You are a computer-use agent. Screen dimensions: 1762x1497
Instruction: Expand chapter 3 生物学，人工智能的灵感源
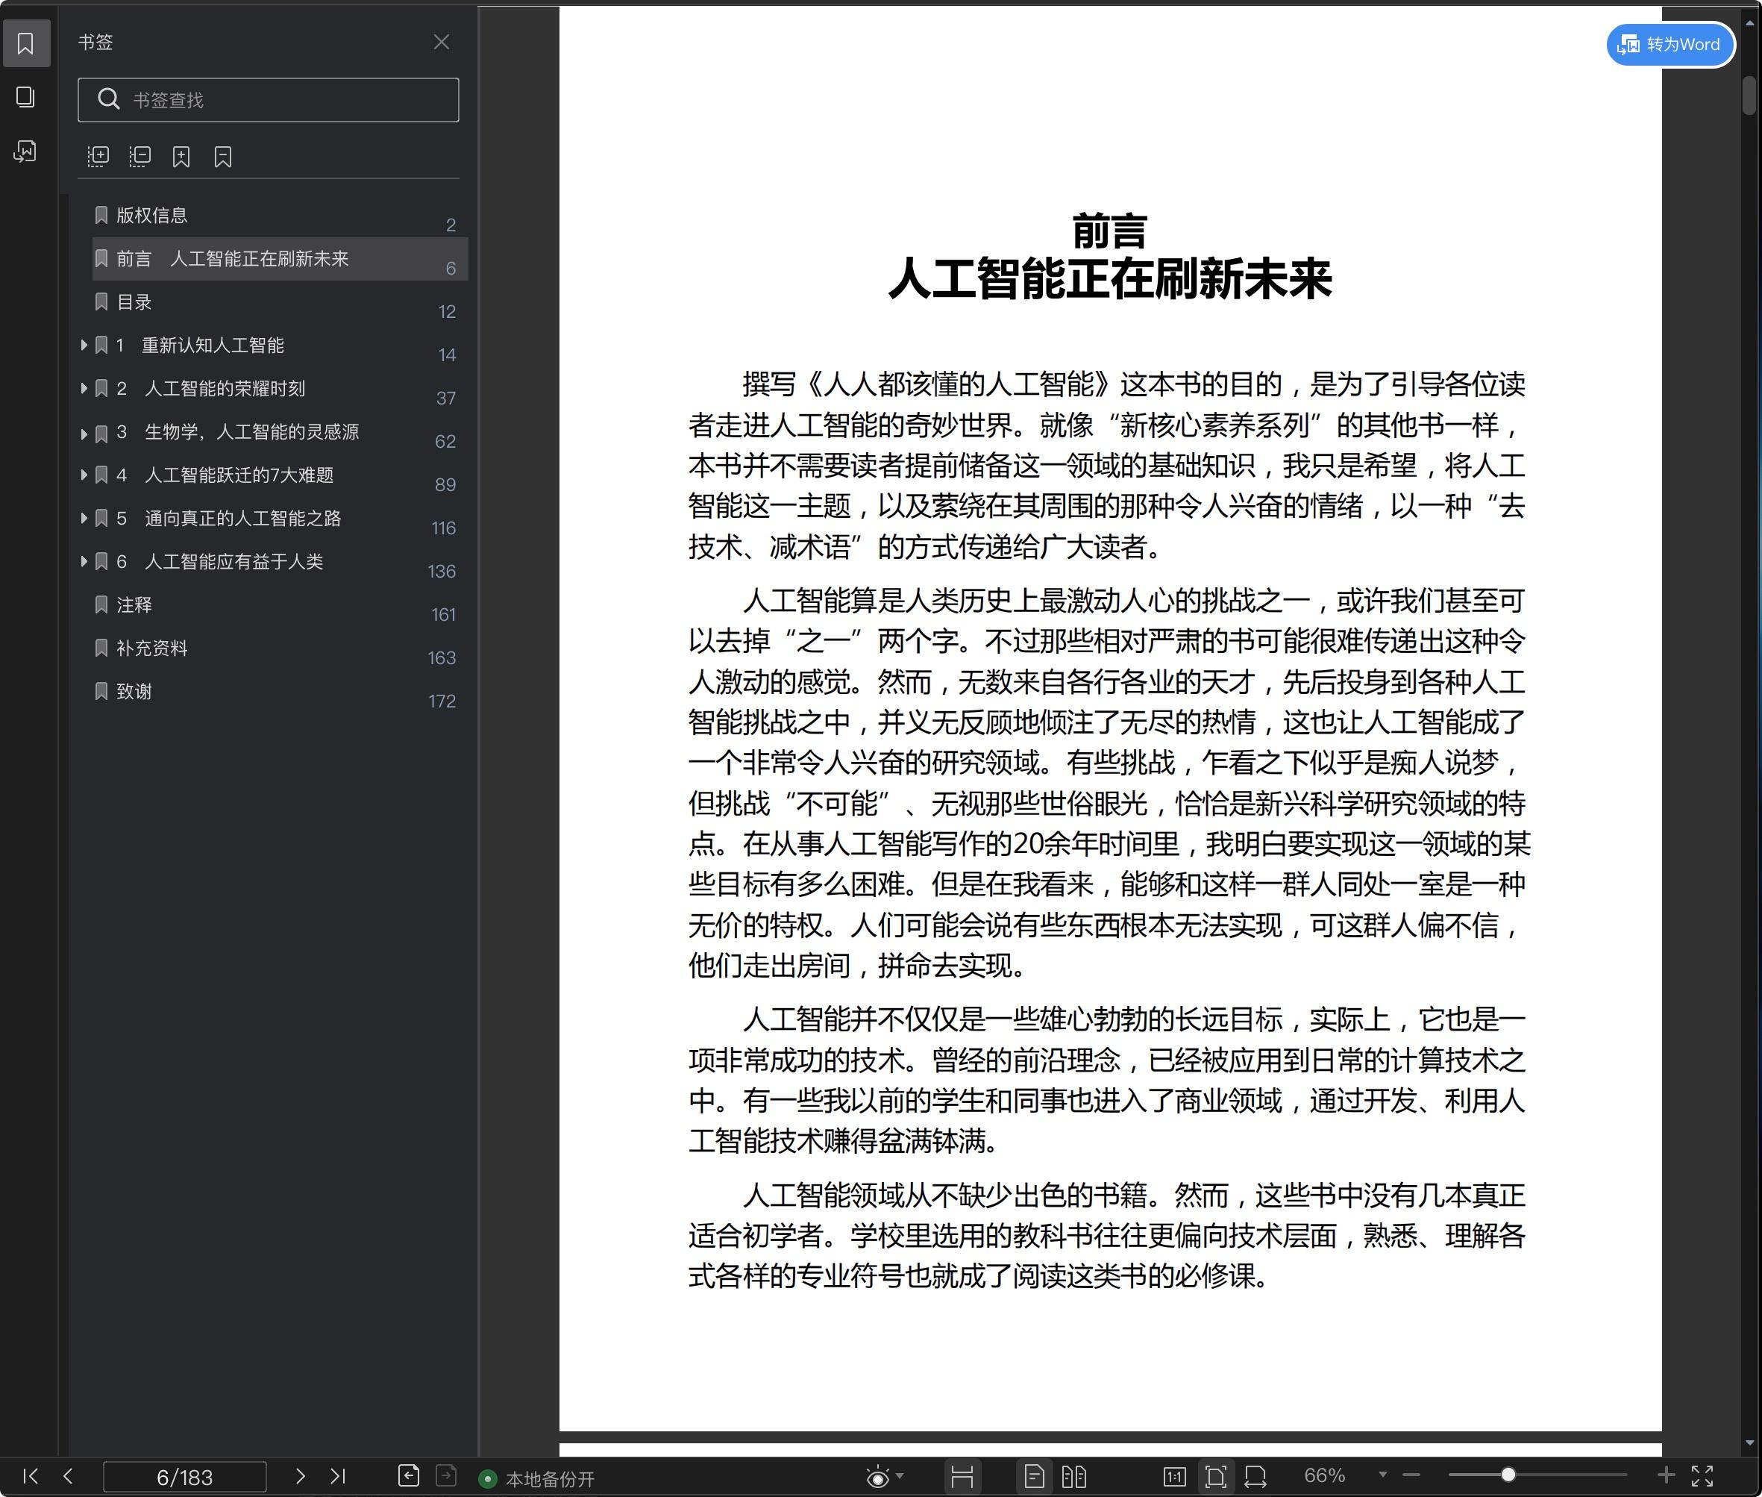tap(84, 433)
